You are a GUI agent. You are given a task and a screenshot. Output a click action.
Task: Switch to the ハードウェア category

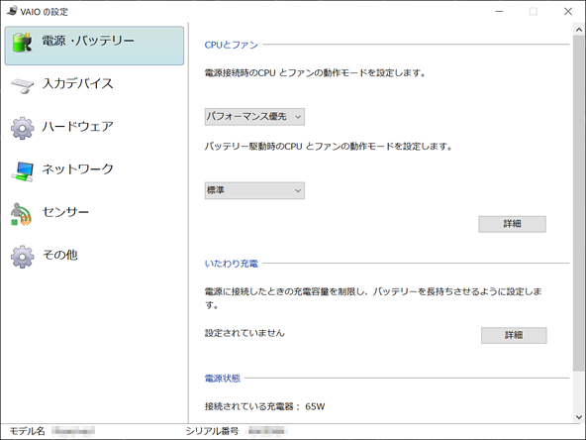pyautogui.click(x=94, y=127)
